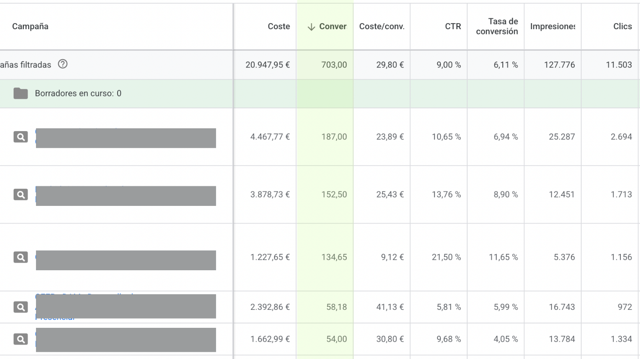Click total clicks value 11.503
640x359 pixels.
click(619, 65)
